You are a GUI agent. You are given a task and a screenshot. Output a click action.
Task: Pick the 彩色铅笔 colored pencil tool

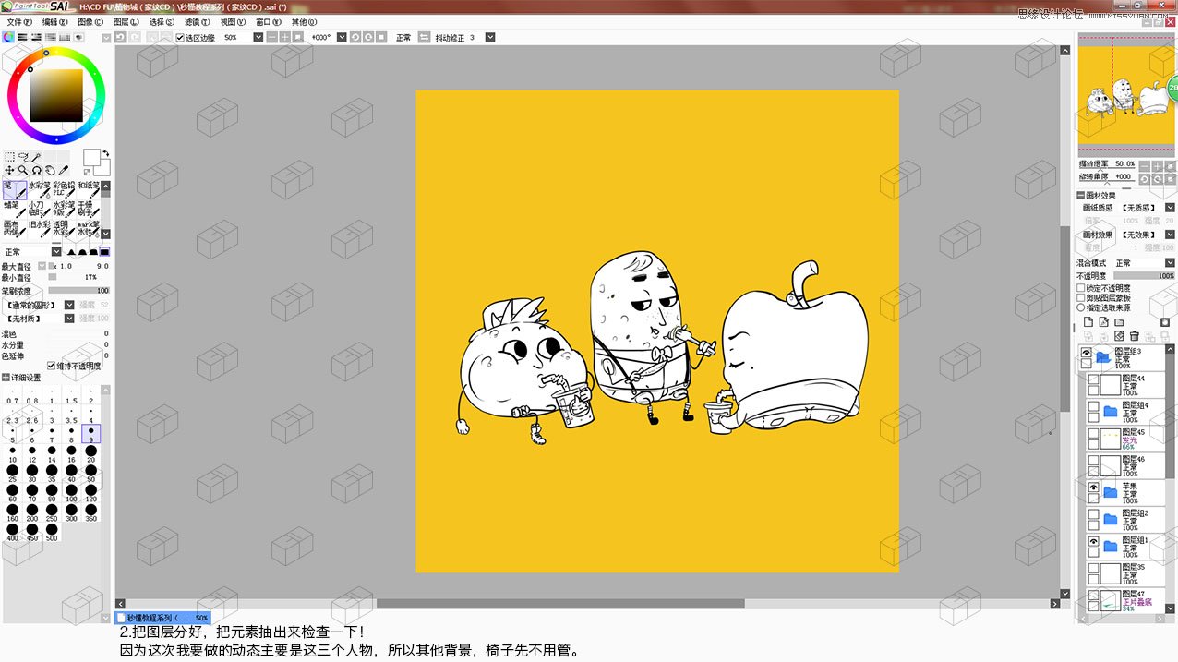pos(66,191)
